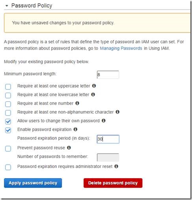Click info icon for administrator reset option
This screenshot has height=200, width=192.
point(116,166)
